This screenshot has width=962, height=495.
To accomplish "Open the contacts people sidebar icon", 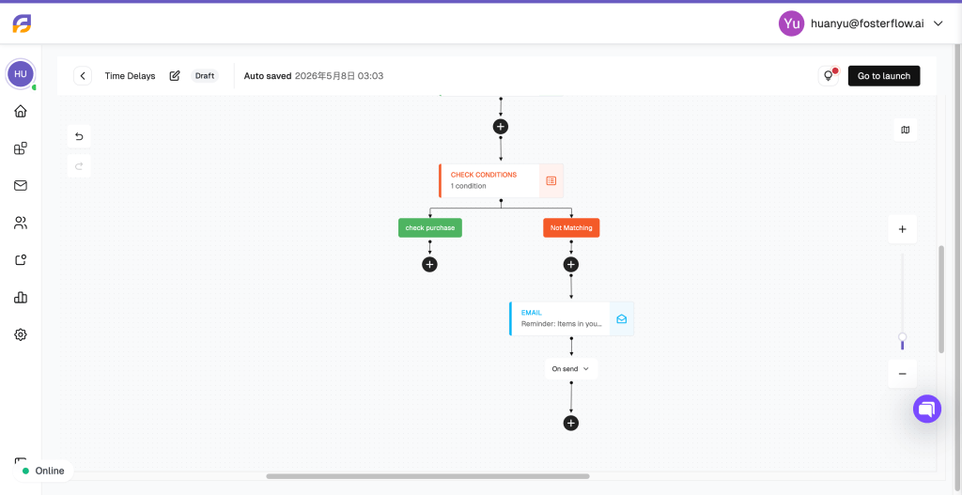I will pos(21,223).
